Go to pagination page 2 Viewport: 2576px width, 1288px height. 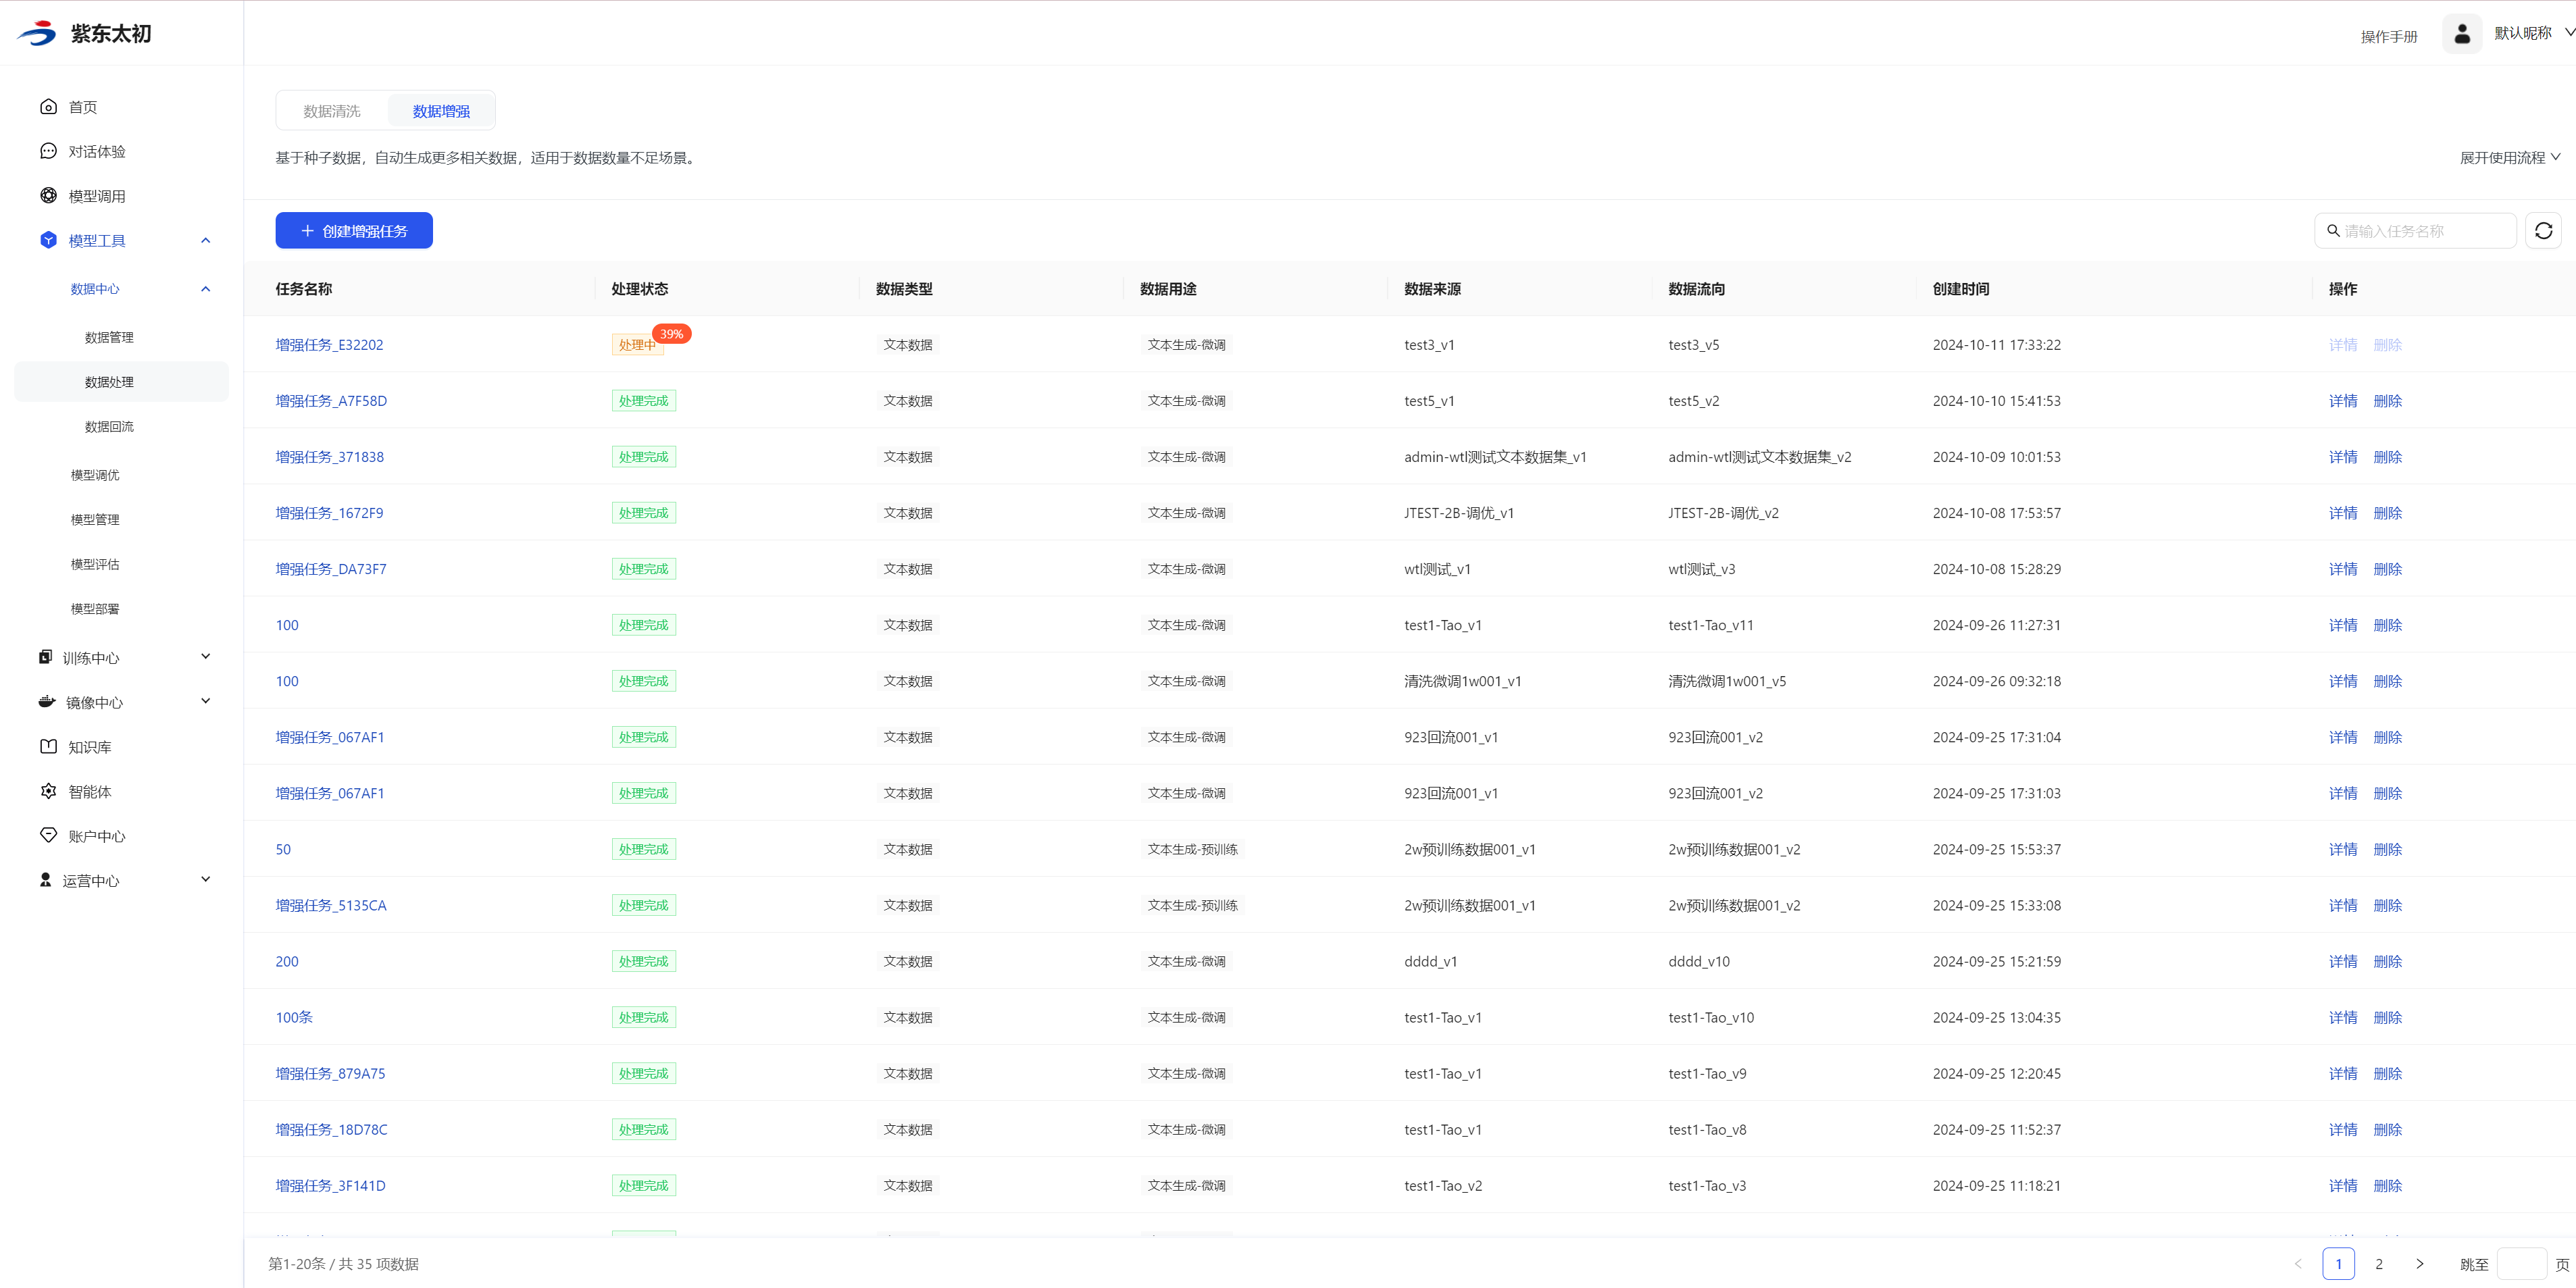[x=2379, y=1264]
